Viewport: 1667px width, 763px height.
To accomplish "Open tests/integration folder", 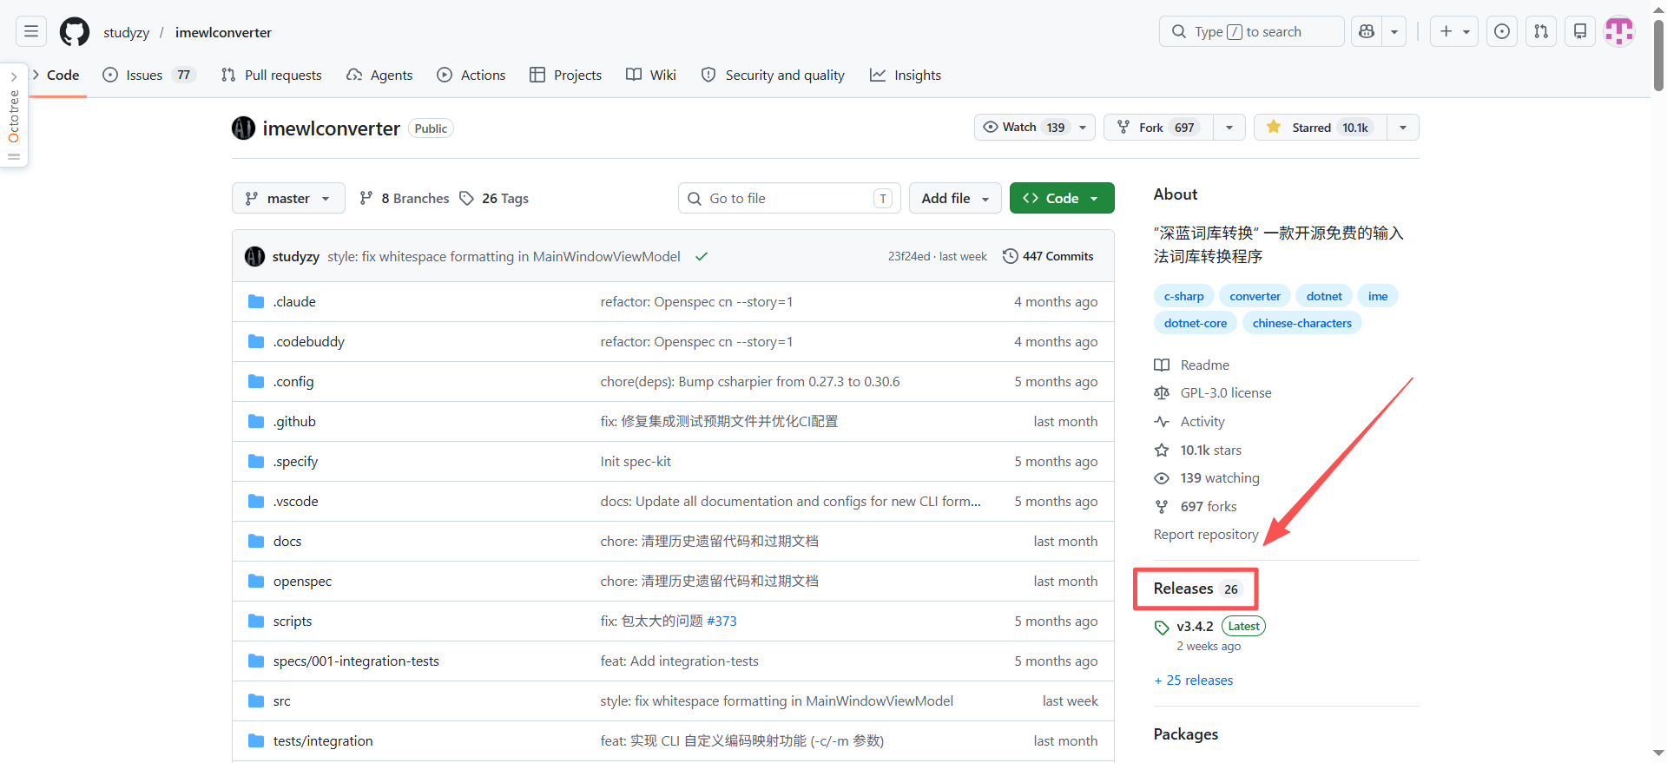I will coord(323,741).
